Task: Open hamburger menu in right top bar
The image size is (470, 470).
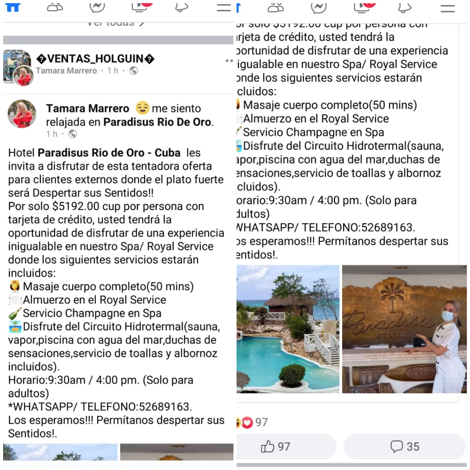Action: pyautogui.click(x=447, y=8)
